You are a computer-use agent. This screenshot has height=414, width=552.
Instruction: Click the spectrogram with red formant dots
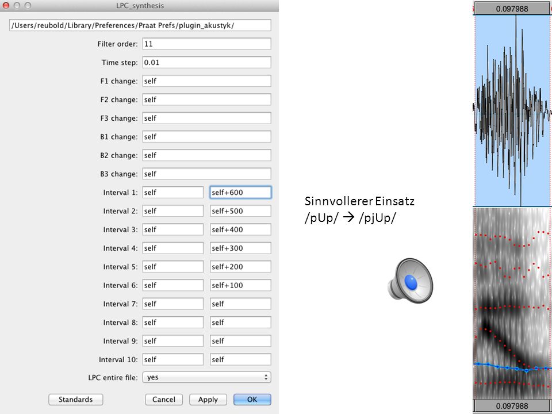pyautogui.click(x=512, y=304)
